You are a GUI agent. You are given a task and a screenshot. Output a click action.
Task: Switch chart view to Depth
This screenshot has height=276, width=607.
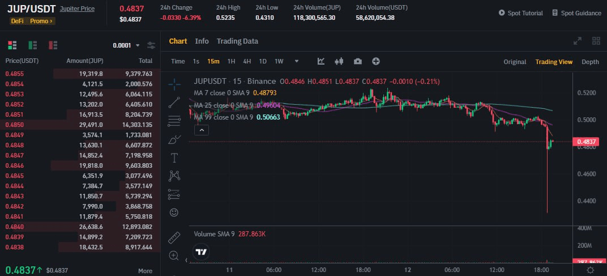pos(590,62)
